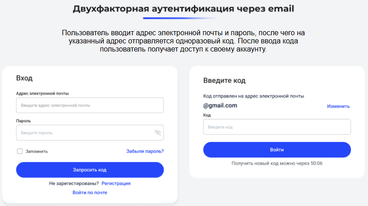Click the Пароль field label
This screenshot has height=206, width=368.
24,121
